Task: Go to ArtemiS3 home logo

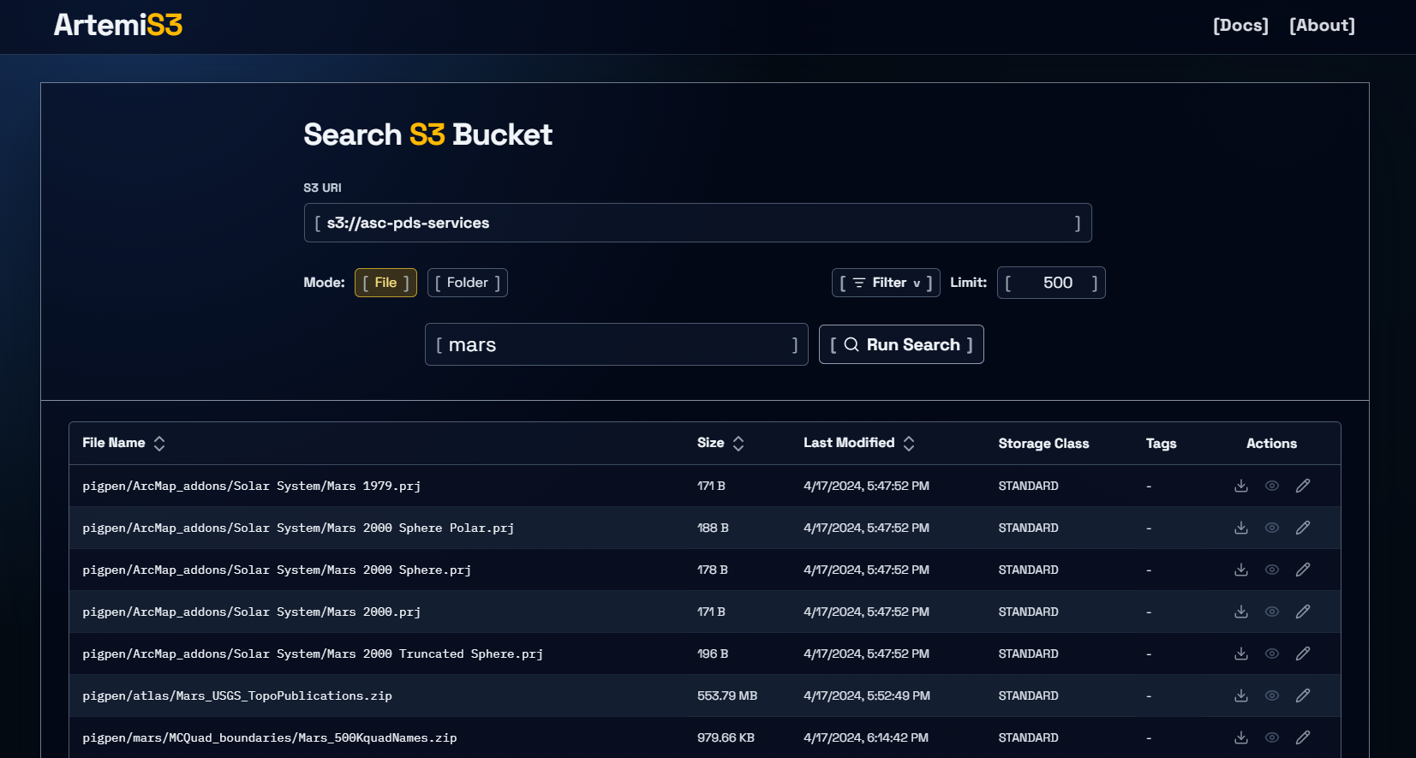Action: tap(118, 25)
